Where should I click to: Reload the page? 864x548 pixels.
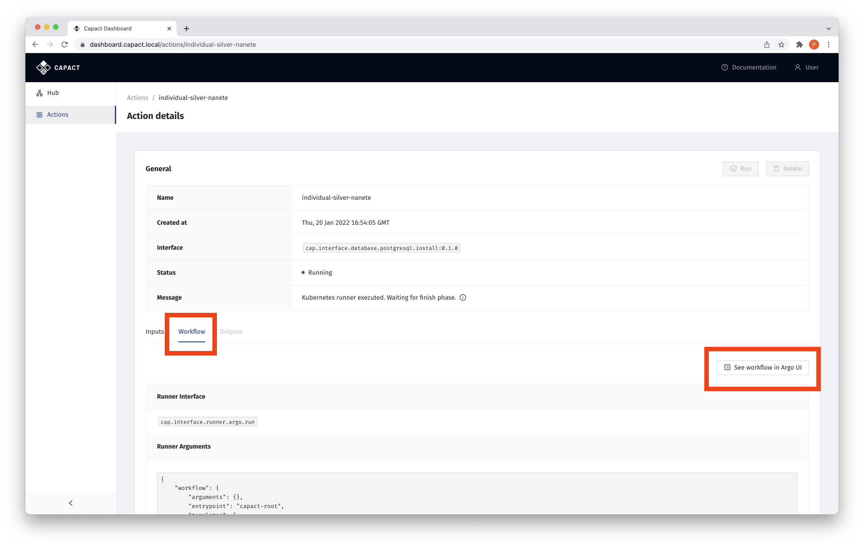pos(64,44)
